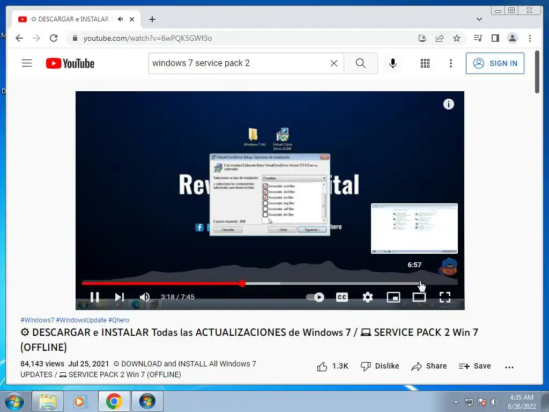Click the Chrome address bar URL

(147, 38)
